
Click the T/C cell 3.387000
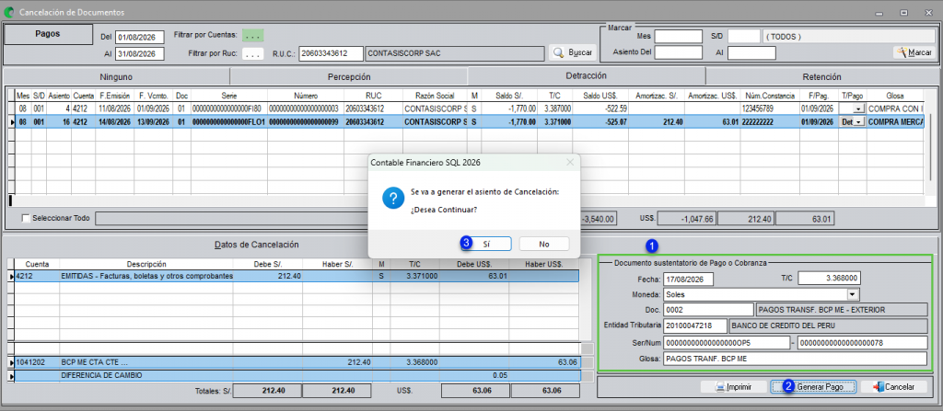tap(553, 109)
